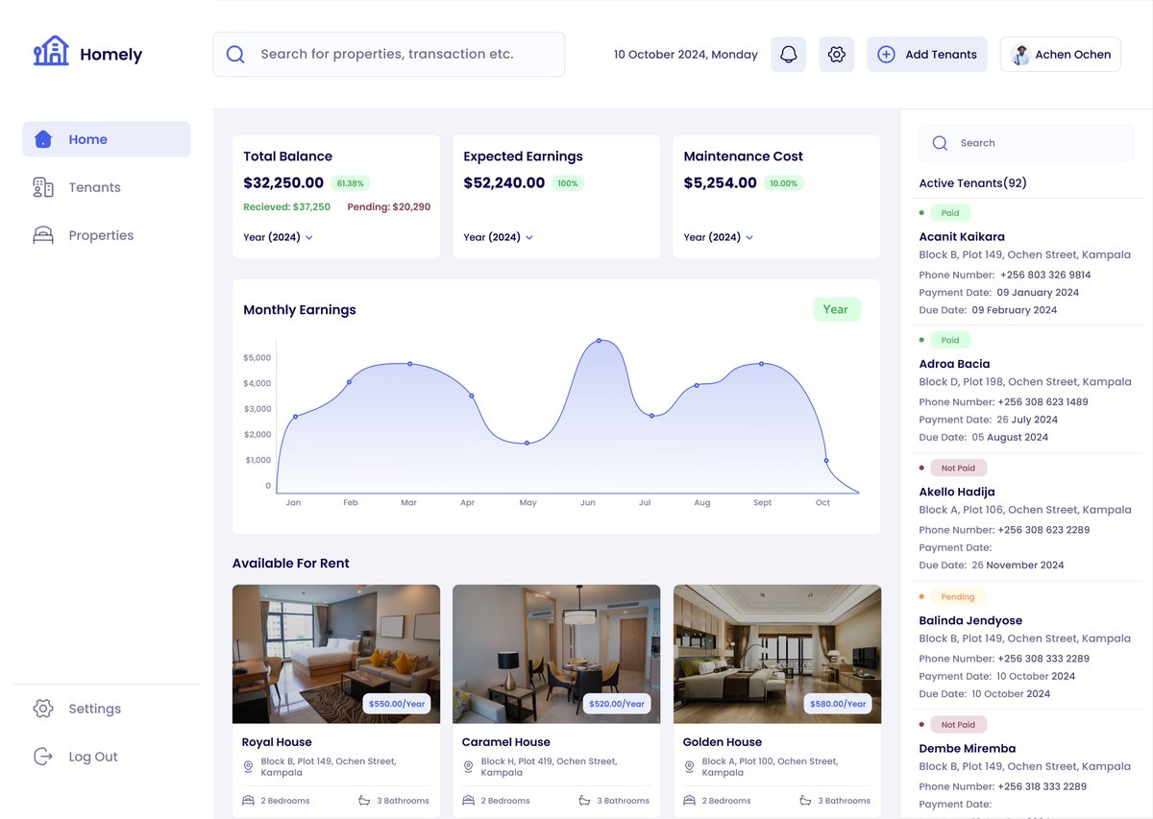Click Golden House location pin icon

tap(689, 767)
